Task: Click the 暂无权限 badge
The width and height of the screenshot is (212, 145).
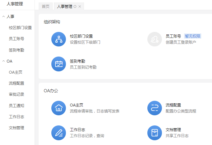Action: 193,36
